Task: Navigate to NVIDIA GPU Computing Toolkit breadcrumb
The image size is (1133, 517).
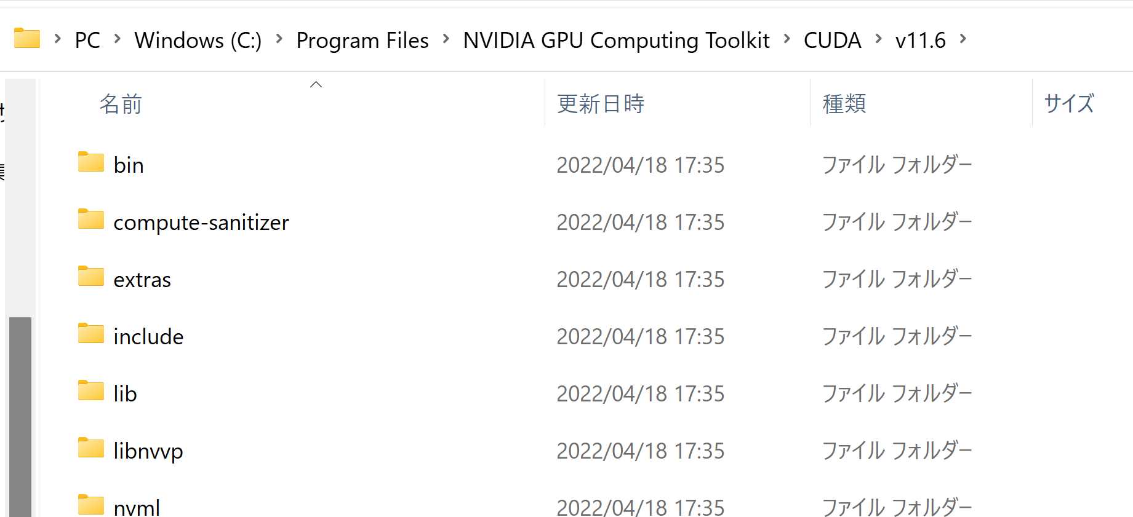Action: pos(616,41)
